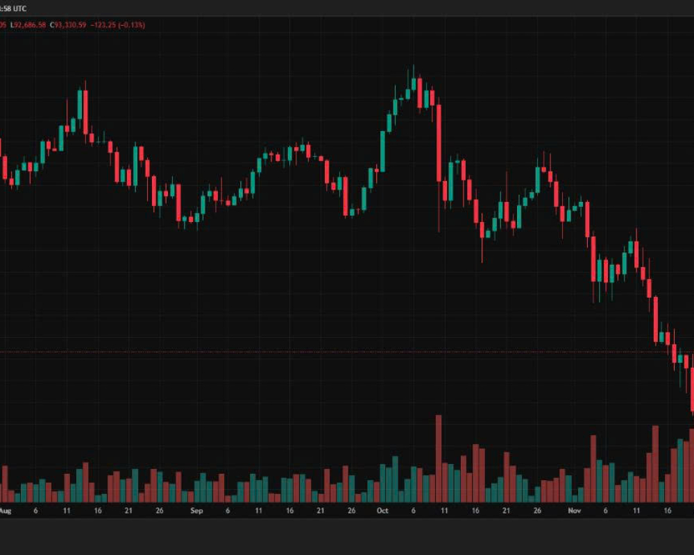Image resolution: width=694 pixels, height=555 pixels.
Task: Click the Sep label on time axis
Action: tap(196, 511)
